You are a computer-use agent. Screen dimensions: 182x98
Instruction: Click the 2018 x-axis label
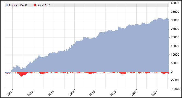[x=92, y=93]
